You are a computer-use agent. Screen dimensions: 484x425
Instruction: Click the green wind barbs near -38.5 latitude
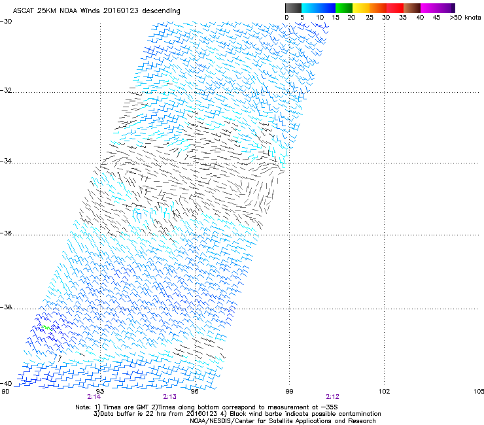(46, 327)
